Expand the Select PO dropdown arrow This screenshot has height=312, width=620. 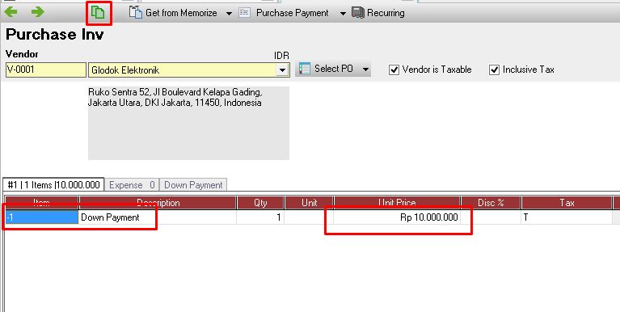365,70
